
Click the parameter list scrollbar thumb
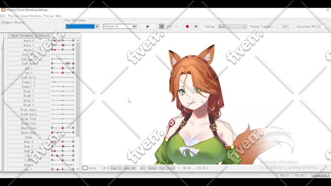[78, 89]
